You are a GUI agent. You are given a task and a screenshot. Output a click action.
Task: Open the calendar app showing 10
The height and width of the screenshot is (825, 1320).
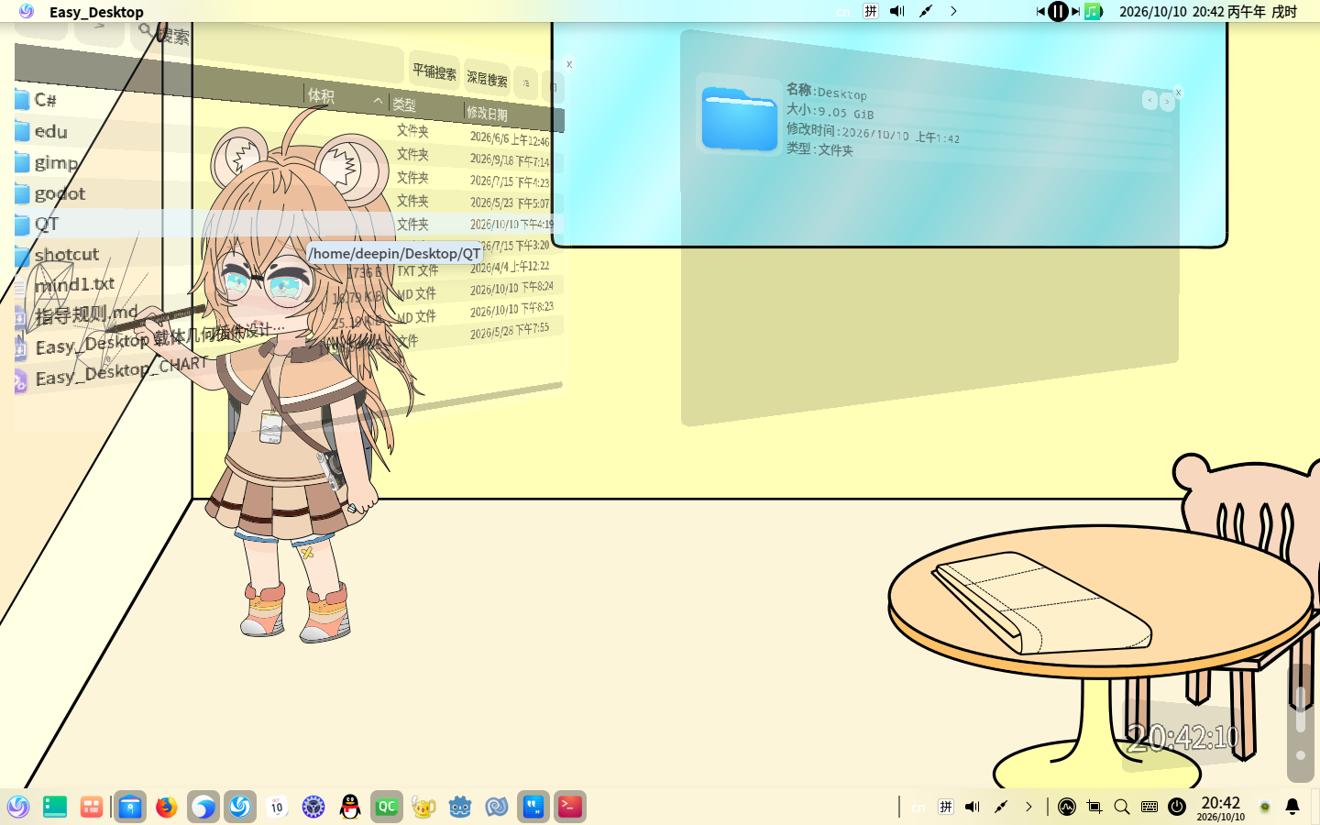[277, 807]
